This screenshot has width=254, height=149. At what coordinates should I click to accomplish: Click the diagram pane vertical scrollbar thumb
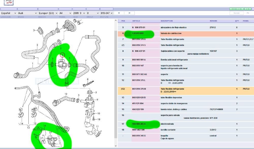coord(116,84)
